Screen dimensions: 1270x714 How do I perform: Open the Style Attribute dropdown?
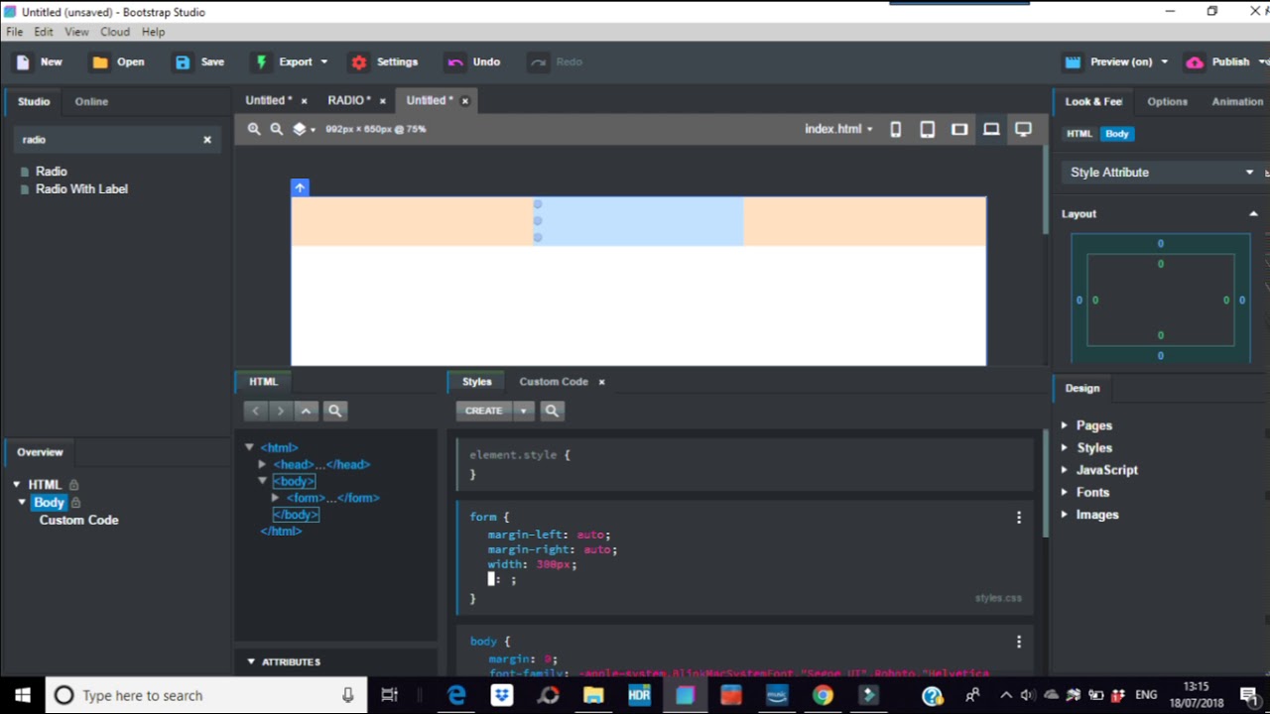click(x=1161, y=173)
